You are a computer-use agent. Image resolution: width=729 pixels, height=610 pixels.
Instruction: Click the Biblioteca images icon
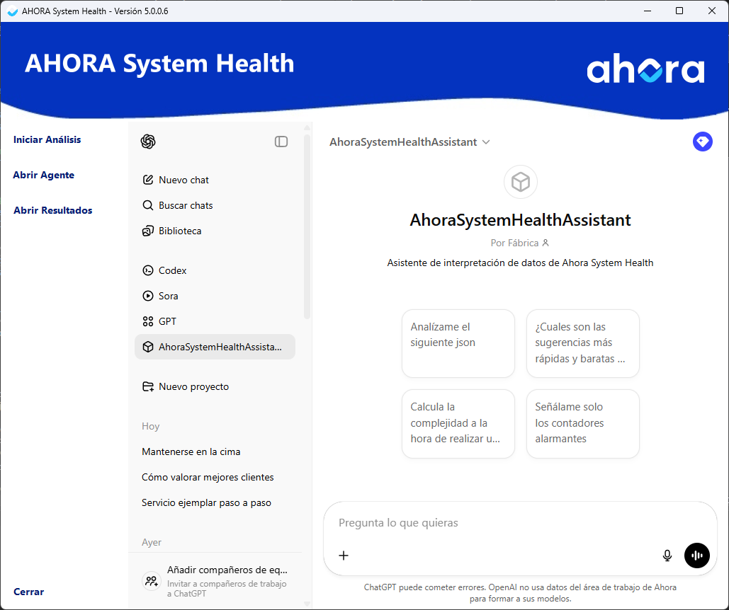tap(148, 231)
